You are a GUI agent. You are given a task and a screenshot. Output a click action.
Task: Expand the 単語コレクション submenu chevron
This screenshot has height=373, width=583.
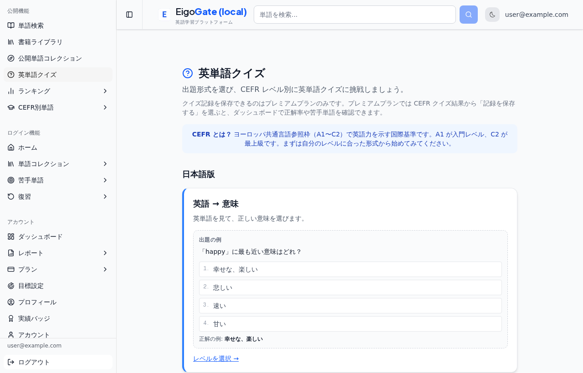tap(105, 164)
